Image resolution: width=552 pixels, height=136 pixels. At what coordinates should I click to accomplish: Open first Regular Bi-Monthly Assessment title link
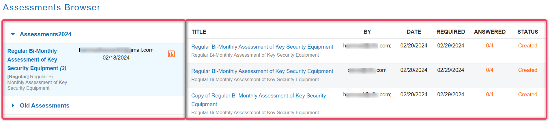coord(262,47)
